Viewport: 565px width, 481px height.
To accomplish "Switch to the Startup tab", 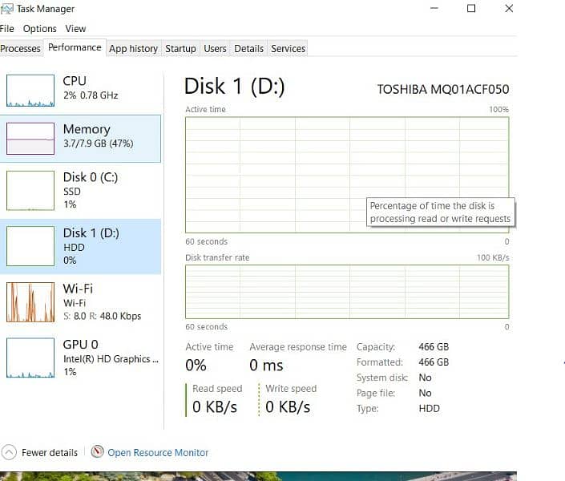I will (x=180, y=48).
